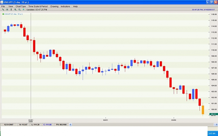Screen dimensions: 218x136
Task: Click the left scroll arrow next to PV
Action: 70,125
